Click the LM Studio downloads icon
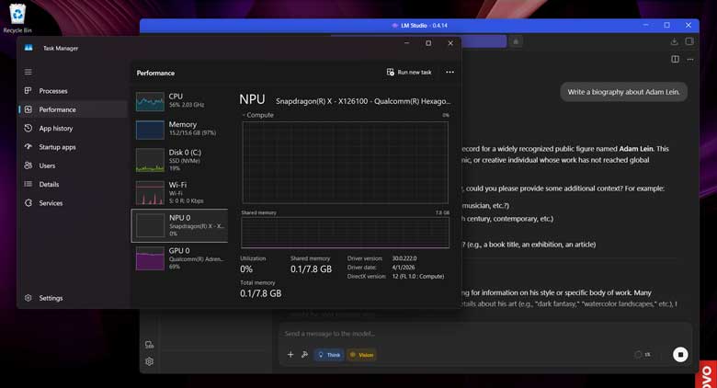 (674, 41)
